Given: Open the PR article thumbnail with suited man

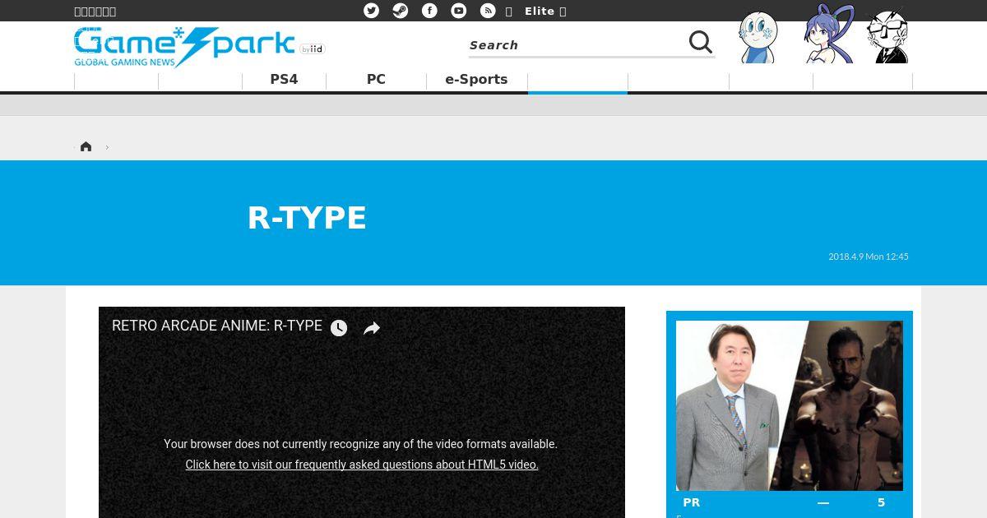Looking at the screenshot, I should [x=790, y=405].
